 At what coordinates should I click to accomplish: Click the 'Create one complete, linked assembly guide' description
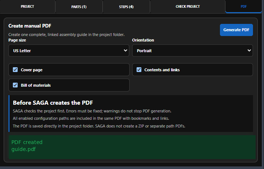(66, 35)
